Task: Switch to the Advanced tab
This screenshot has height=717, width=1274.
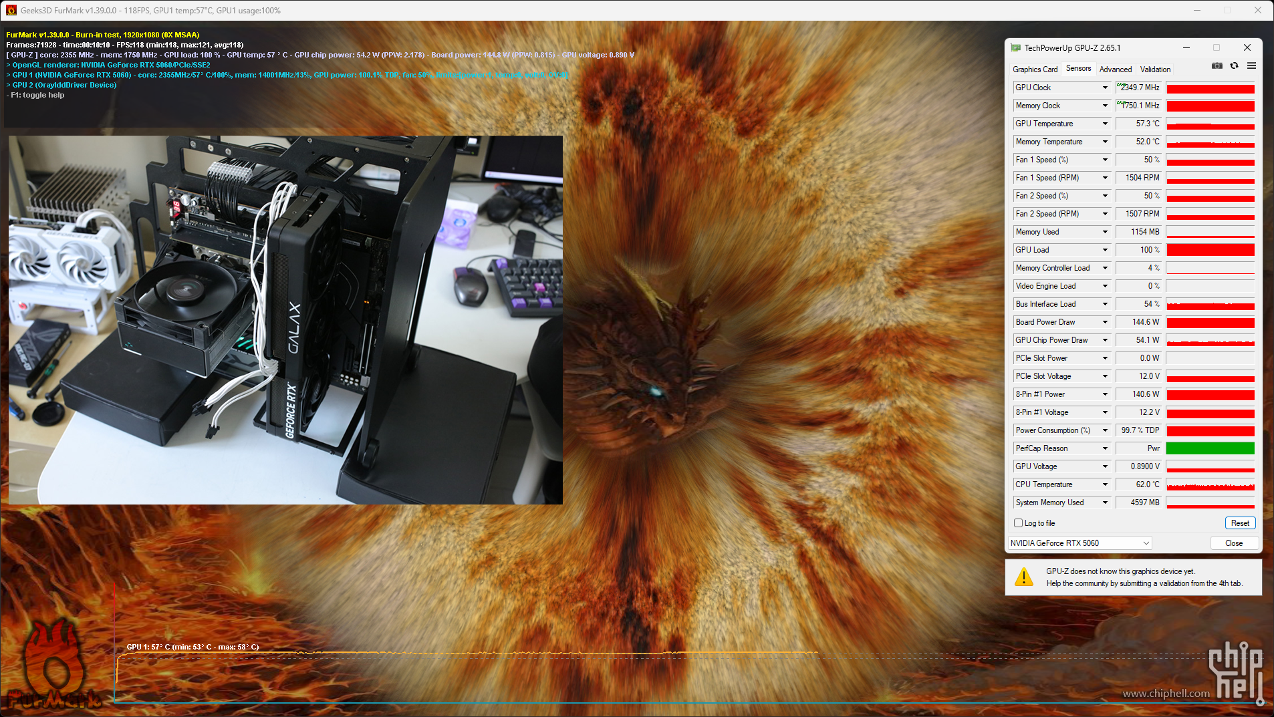Action: (1116, 69)
